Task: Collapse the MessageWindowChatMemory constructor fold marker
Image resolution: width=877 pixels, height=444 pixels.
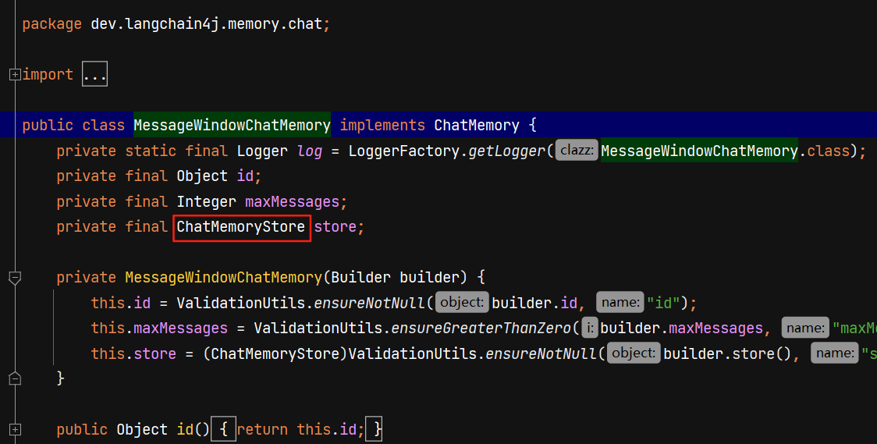Action: coord(15,277)
